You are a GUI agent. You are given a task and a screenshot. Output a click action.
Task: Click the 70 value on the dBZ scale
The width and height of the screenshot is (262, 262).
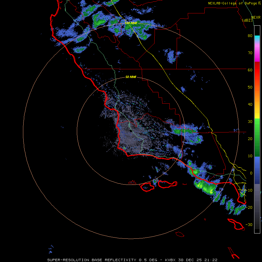pyautogui.click(x=250, y=53)
